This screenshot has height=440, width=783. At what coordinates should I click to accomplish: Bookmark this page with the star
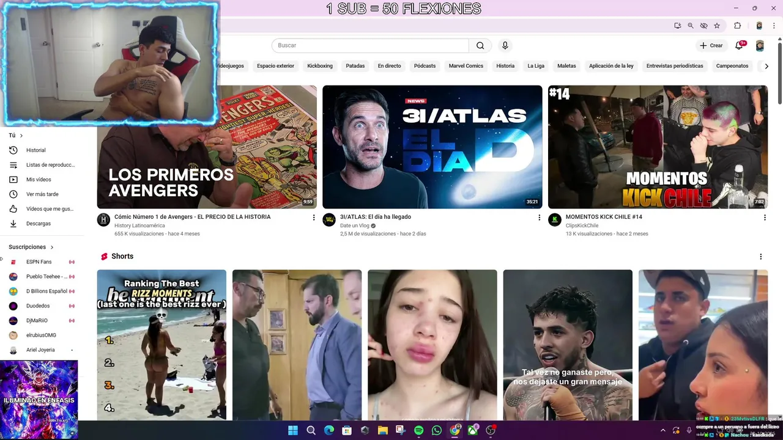717,26
